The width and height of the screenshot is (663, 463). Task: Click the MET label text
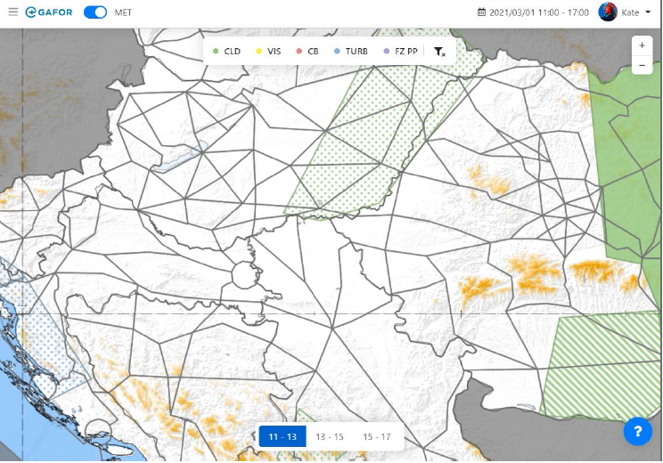pyautogui.click(x=124, y=12)
